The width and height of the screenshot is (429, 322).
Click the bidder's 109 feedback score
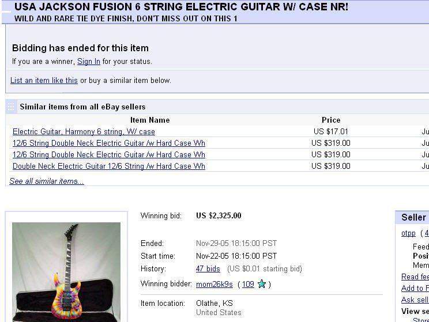(248, 285)
